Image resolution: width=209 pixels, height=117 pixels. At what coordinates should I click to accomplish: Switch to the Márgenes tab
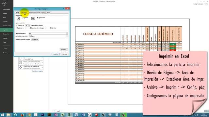(x=24, y=13)
